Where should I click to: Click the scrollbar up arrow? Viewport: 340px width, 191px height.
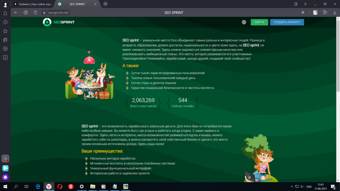point(338,18)
